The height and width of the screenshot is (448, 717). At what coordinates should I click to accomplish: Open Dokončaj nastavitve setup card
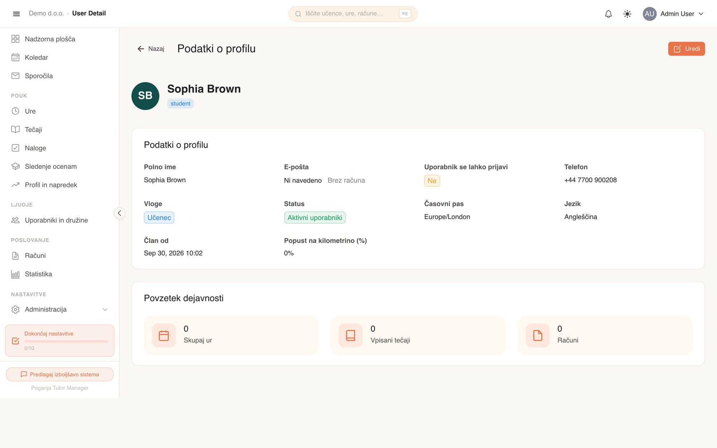point(60,340)
